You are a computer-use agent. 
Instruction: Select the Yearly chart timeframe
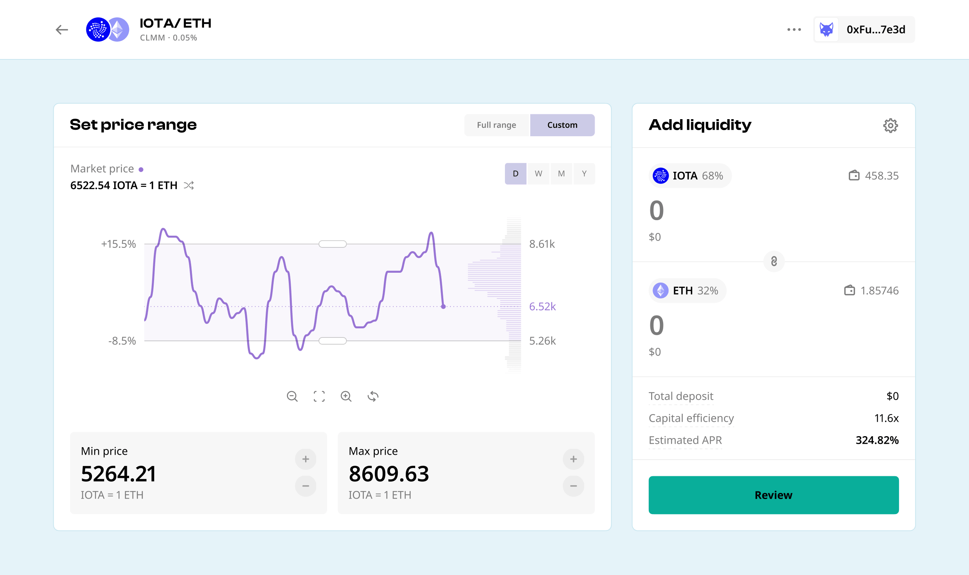(x=584, y=174)
